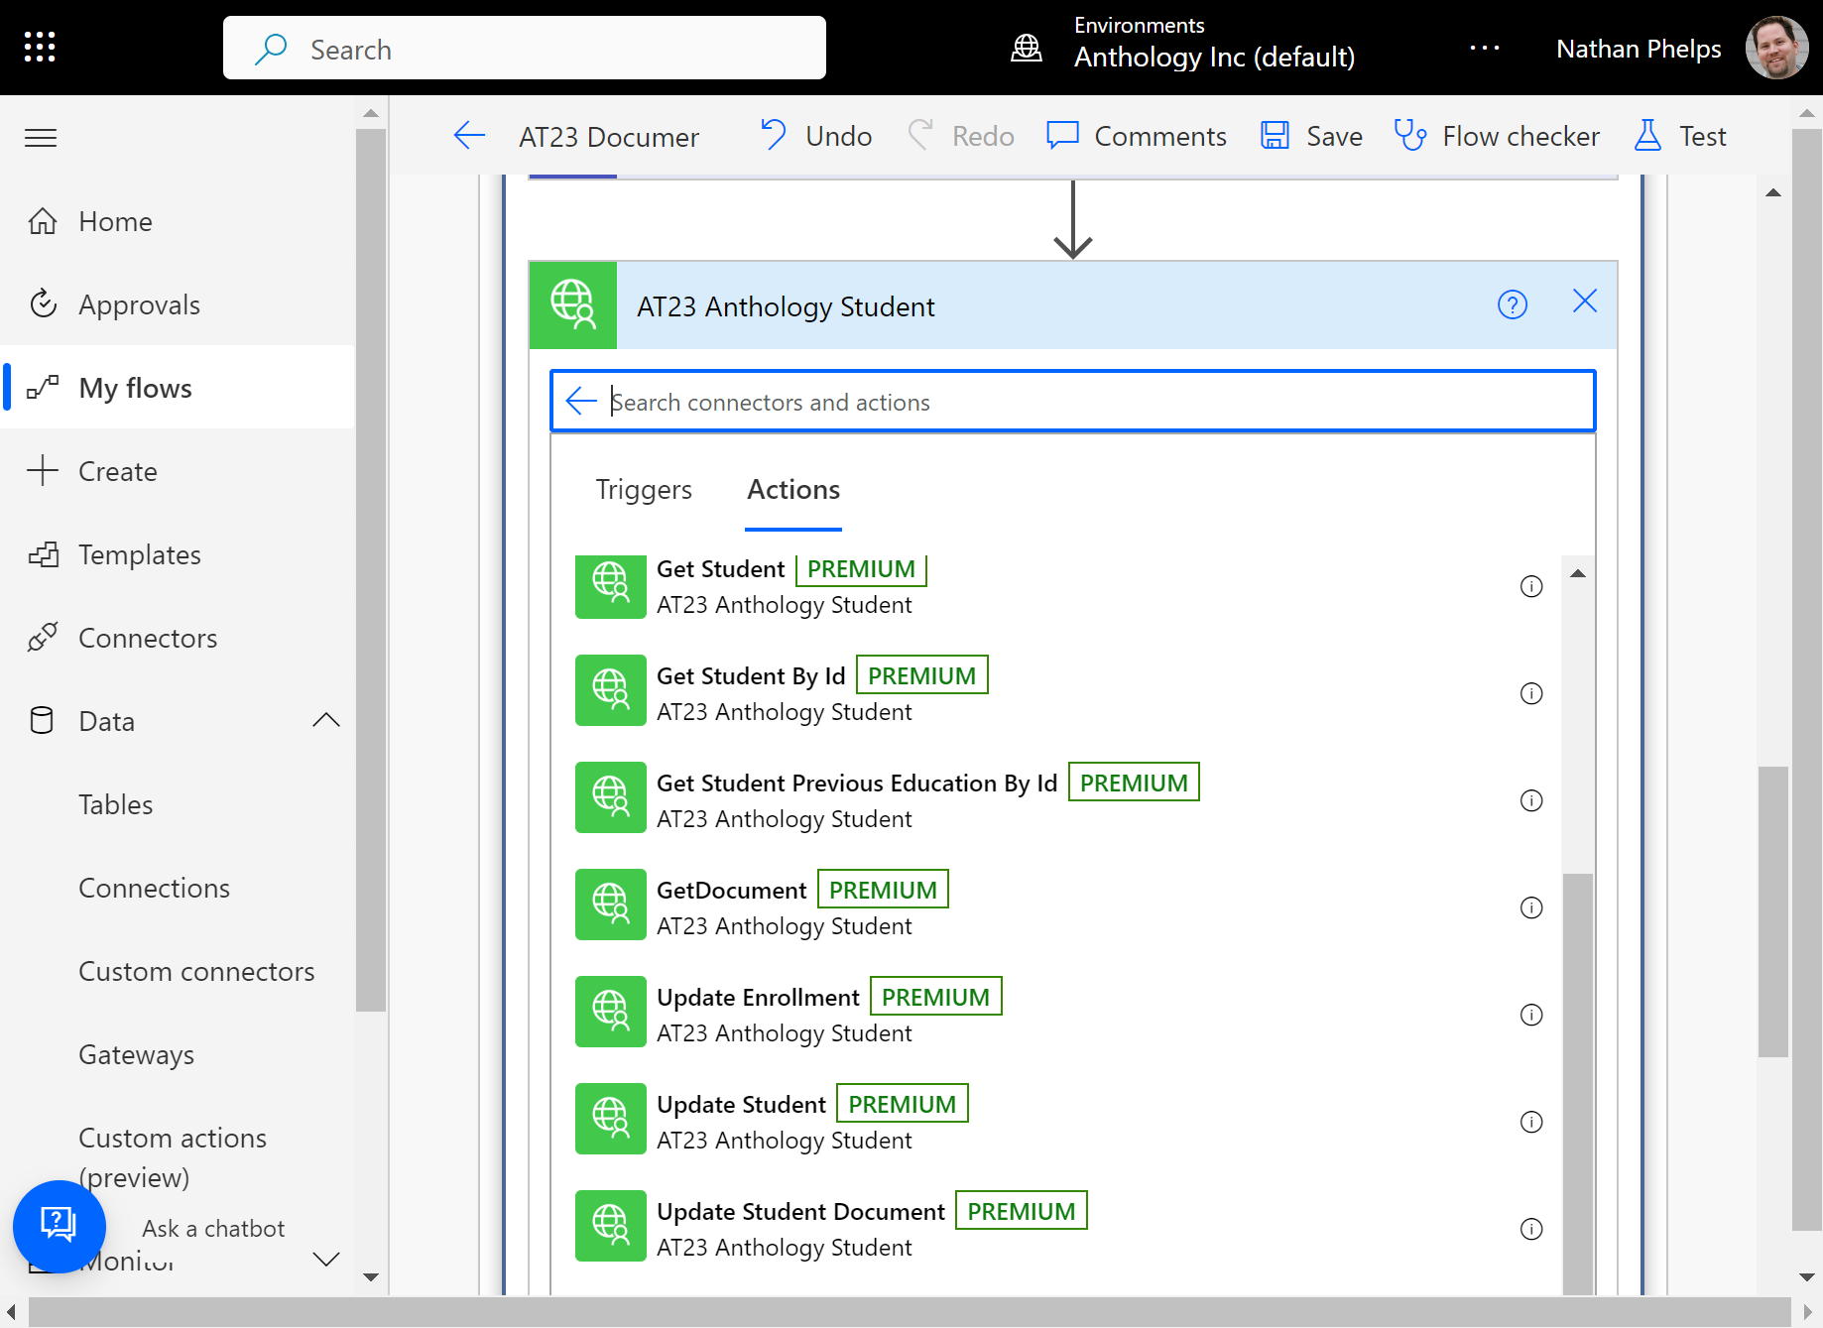Click the Update Student Document connector icon
Viewport: 1823px width, 1328px height.
[x=611, y=1226]
